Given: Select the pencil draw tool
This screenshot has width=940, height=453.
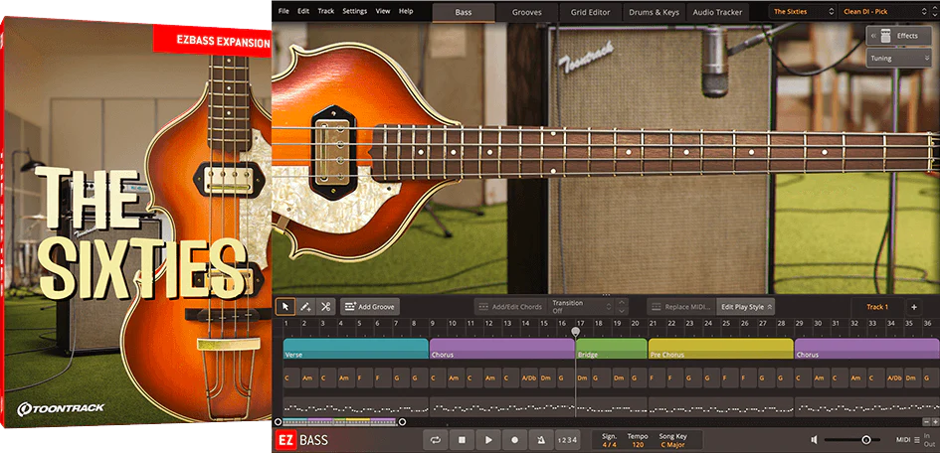Looking at the screenshot, I should tap(305, 307).
